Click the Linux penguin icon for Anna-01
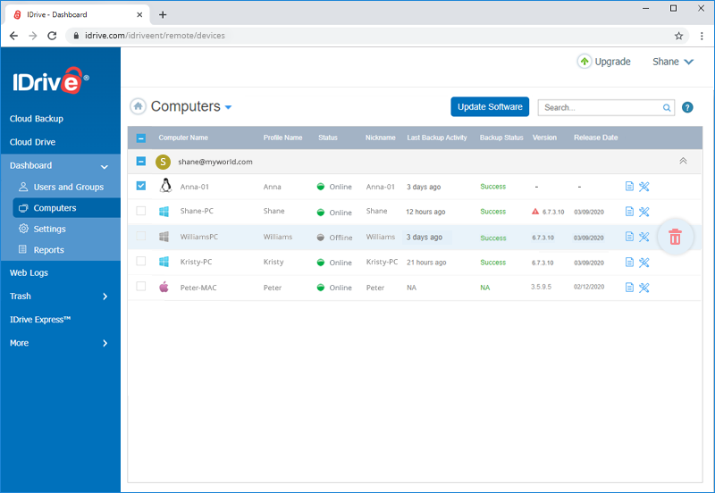715x493 pixels. (x=165, y=186)
